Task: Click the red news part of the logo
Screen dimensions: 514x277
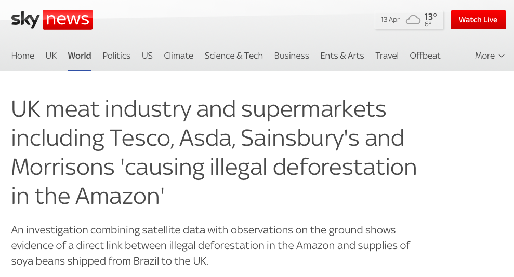Action: 68,20
